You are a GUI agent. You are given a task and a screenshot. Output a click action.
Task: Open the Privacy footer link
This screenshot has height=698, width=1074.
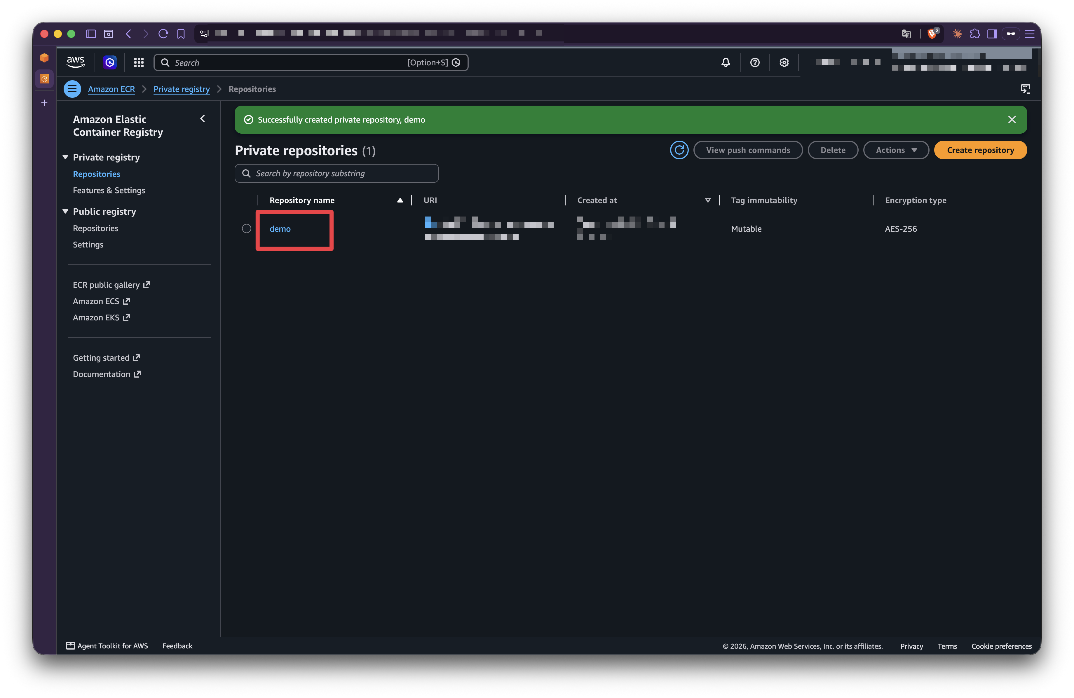911,646
